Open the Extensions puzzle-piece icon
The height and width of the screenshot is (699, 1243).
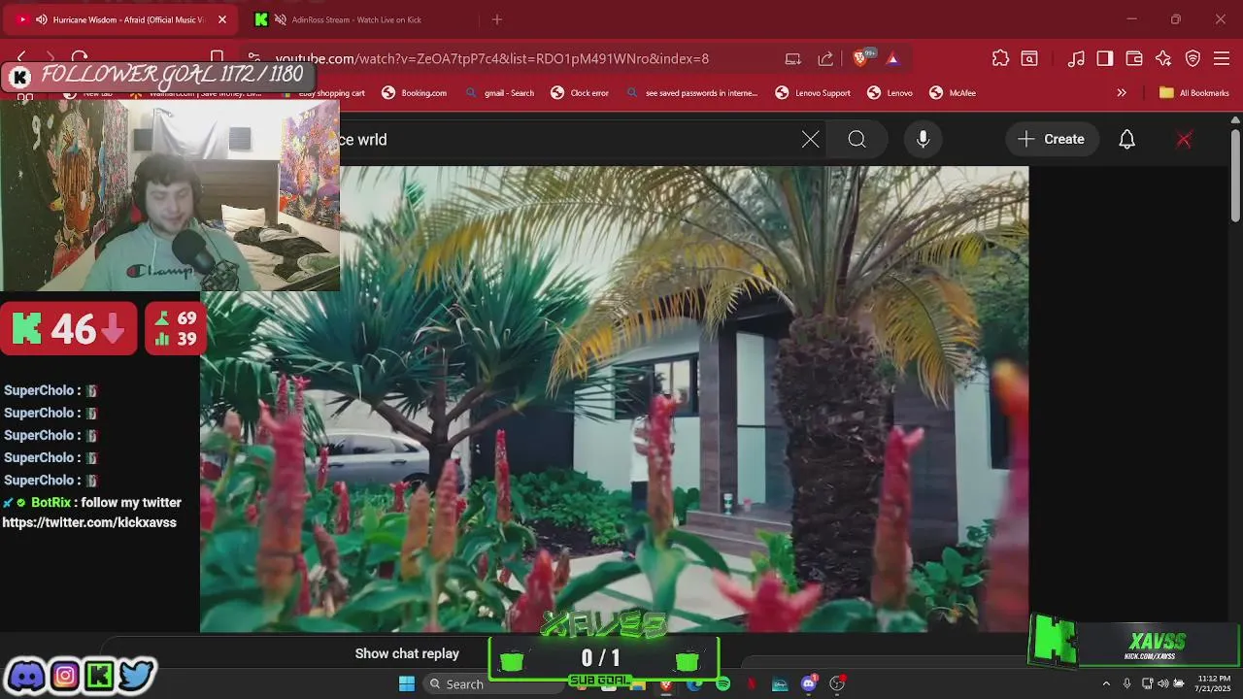(x=1000, y=58)
